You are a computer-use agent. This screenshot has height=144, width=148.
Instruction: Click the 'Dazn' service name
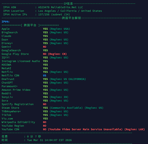click(x=5, y=40)
